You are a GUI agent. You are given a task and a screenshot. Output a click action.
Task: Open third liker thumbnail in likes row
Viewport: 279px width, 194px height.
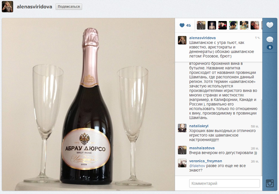coord(223,25)
